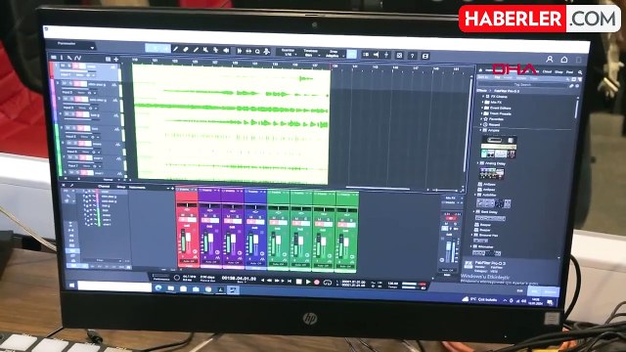Image resolution: width=626 pixels, height=352 pixels.
Task: Click the Stop button in the transport
Action: [298, 282]
